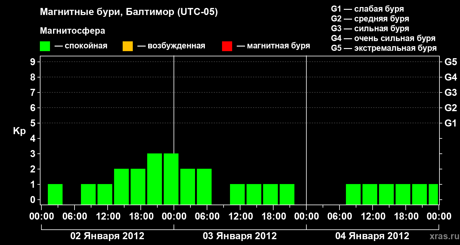Click the right-axis 'G1' level label
This screenshot has width=460, height=245.
[451, 123]
